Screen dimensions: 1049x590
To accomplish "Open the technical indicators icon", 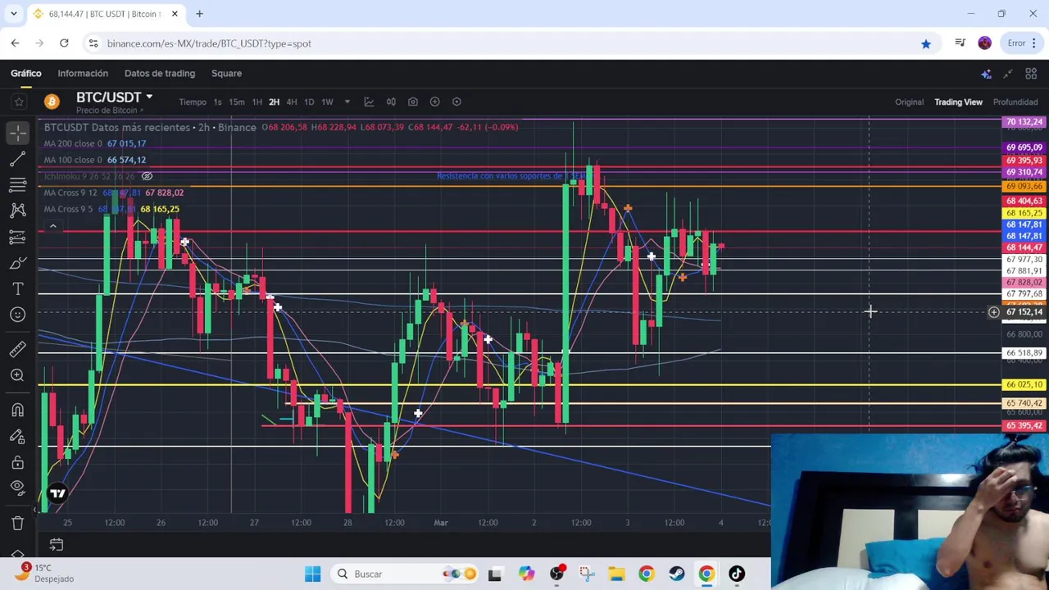I will click(369, 102).
